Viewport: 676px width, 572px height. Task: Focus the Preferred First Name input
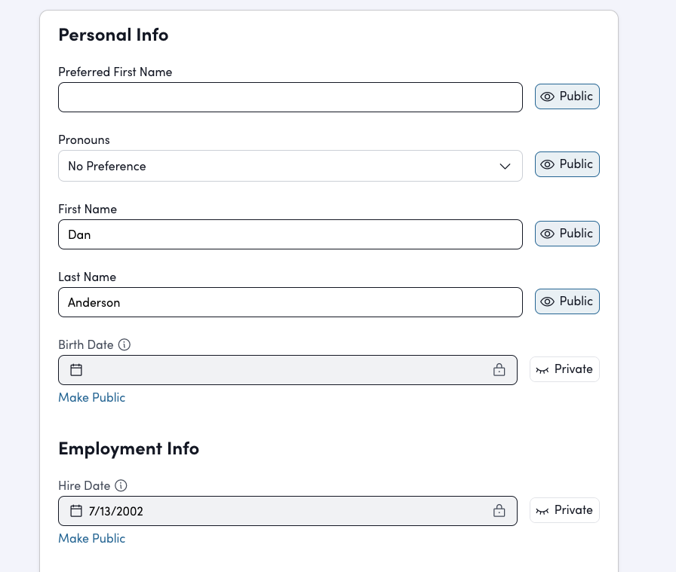[x=290, y=97]
